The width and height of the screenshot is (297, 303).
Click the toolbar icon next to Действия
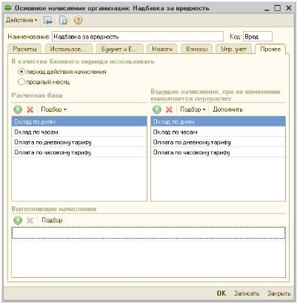pyautogui.click(x=48, y=20)
